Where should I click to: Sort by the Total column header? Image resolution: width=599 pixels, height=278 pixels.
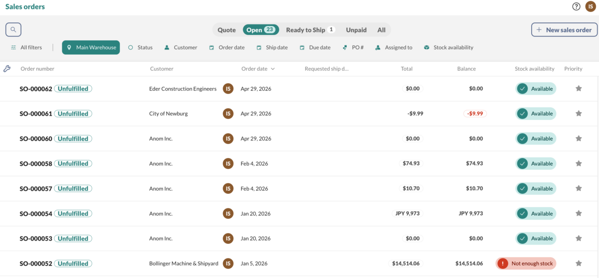click(407, 69)
